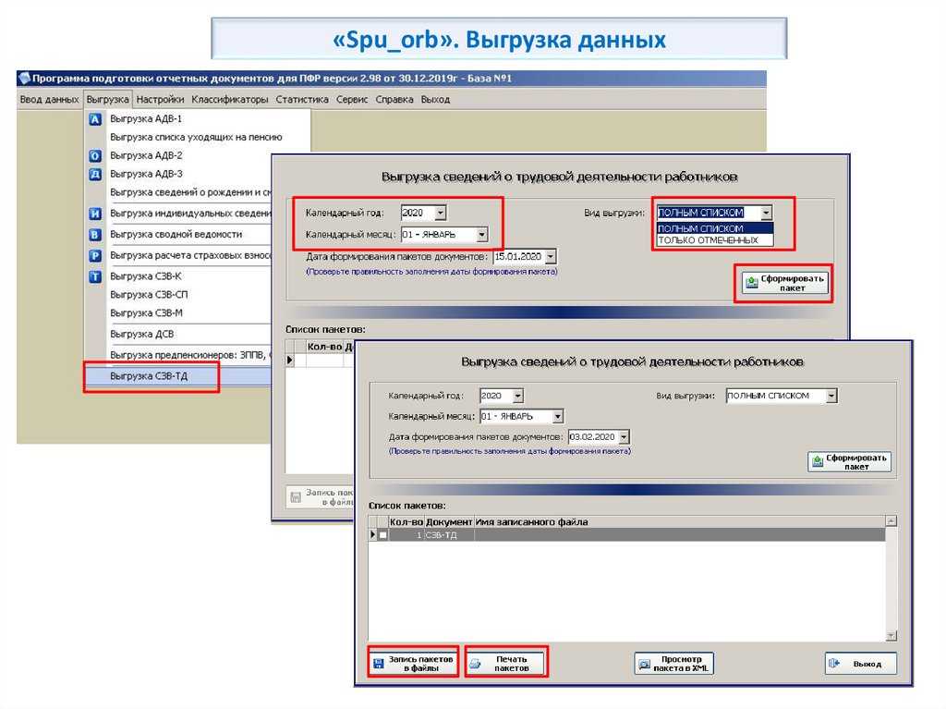Image resolution: width=946 pixels, height=709 pixels.
Task: Click the И icon for Выгрузка индивидуальных сведений
Action: pyautogui.click(x=95, y=214)
